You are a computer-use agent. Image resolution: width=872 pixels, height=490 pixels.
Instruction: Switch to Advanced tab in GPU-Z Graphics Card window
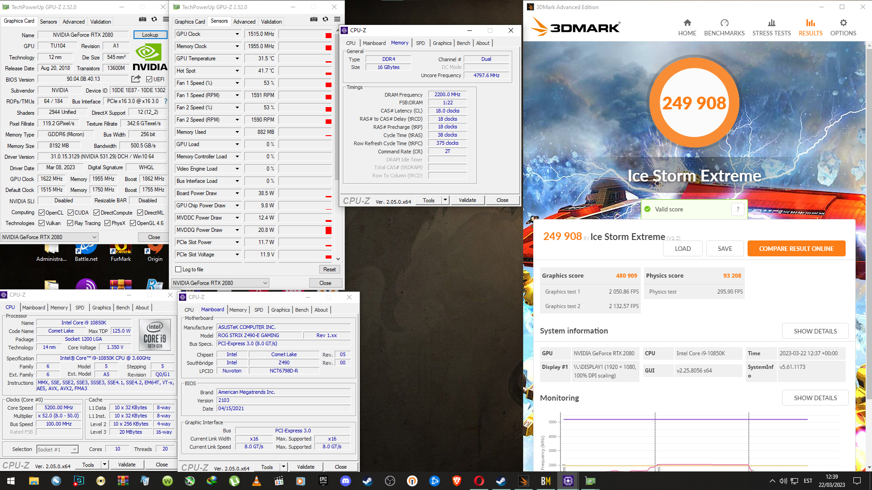74,21
